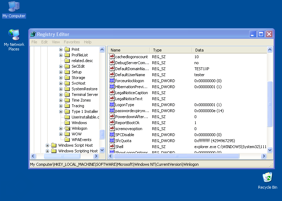This screenshot has height=201, width=282.
Task: Expand the SeCEdit key
Action: (x=61, y=66)
